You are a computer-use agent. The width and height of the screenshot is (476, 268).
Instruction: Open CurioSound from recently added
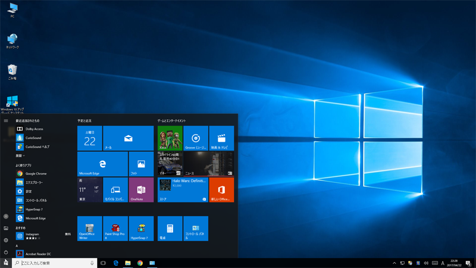tap(43, 138)
